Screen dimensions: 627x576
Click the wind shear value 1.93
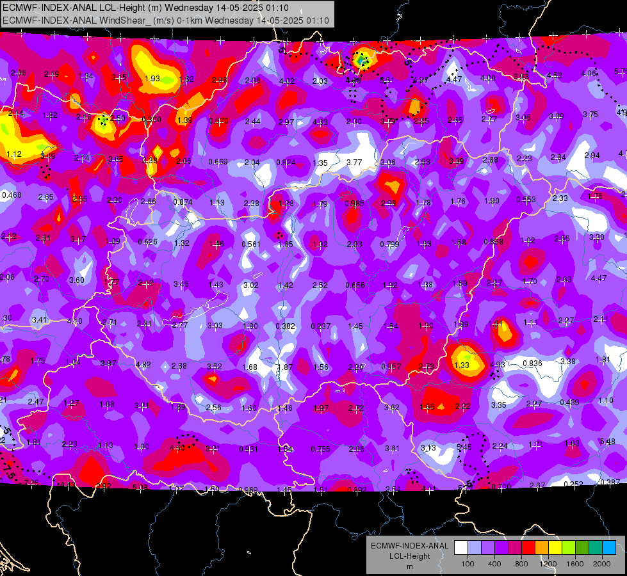pyautogui.click(x=152, y=78)
